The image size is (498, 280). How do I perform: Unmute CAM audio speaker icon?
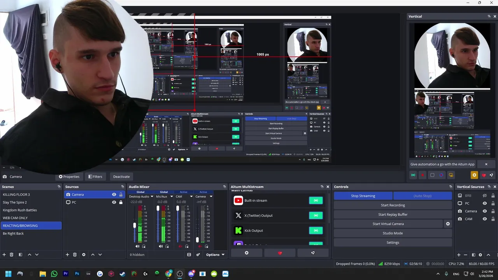pyautogui.click(x=180, y=246)
